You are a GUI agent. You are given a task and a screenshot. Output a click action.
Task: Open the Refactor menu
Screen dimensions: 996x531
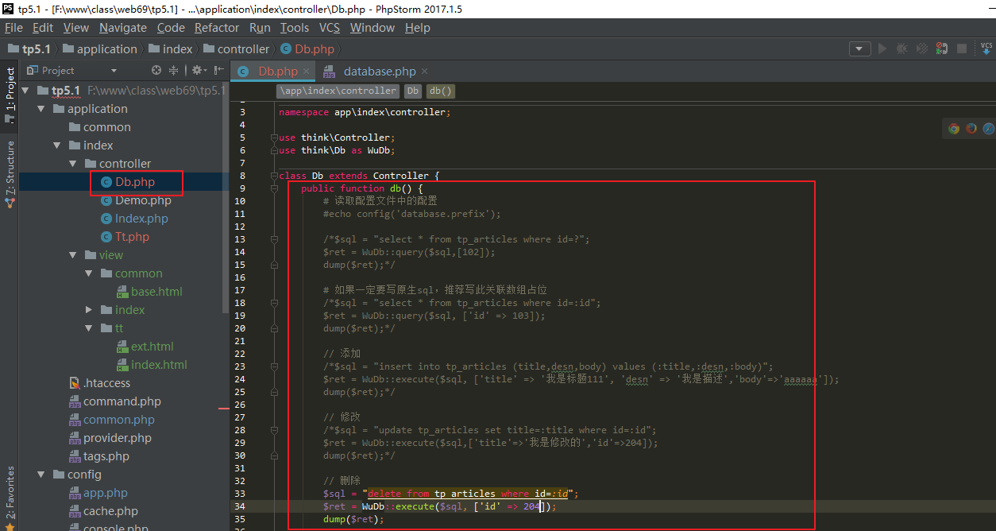(217, 28)
